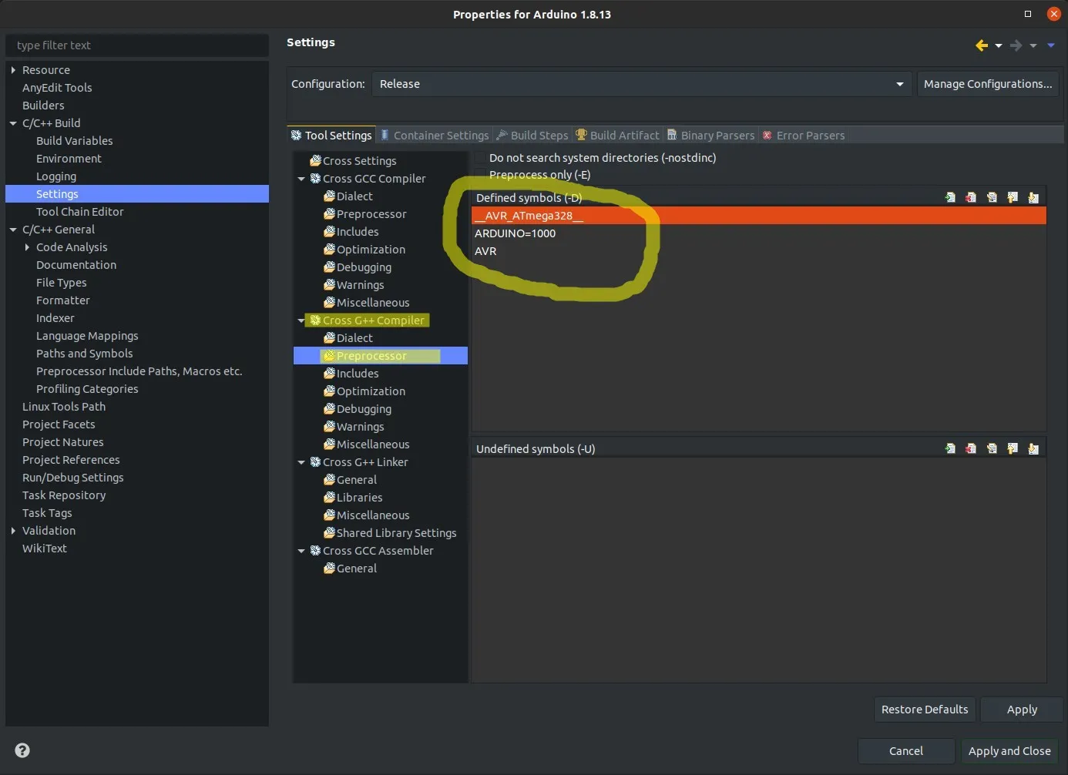1068x775 pixels.
Task: Open Tool Chain Editor page
Action: (80, 212)
